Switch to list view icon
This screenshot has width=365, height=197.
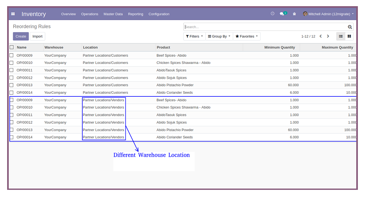(x=341, y=36)
